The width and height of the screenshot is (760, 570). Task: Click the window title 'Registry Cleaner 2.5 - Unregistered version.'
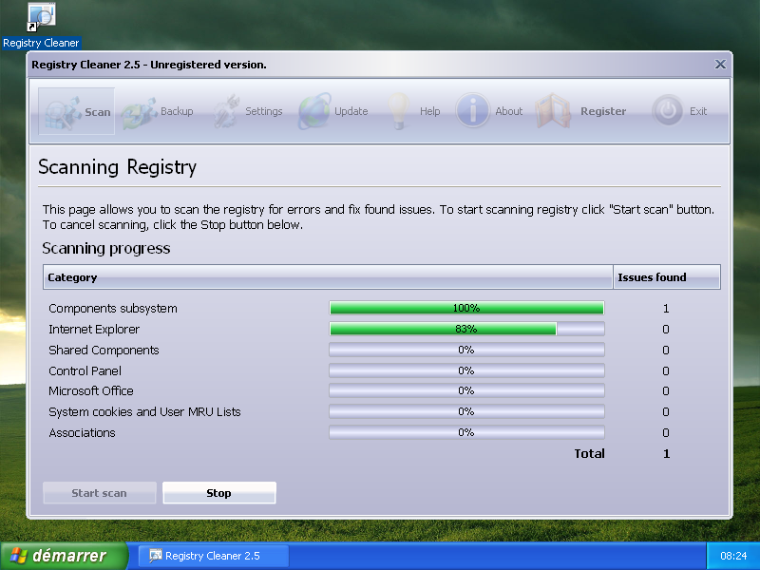(149, 65)
